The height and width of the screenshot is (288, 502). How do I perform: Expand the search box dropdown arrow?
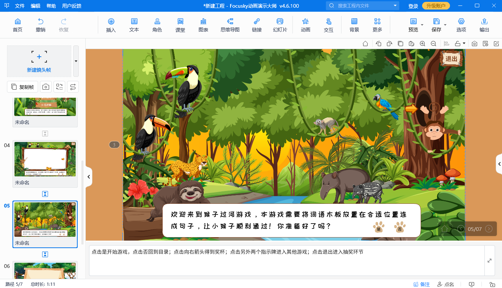[395, 6]
